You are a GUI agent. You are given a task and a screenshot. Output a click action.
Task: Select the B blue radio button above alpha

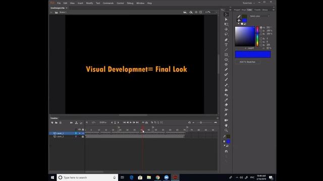(x=261, y=45)
